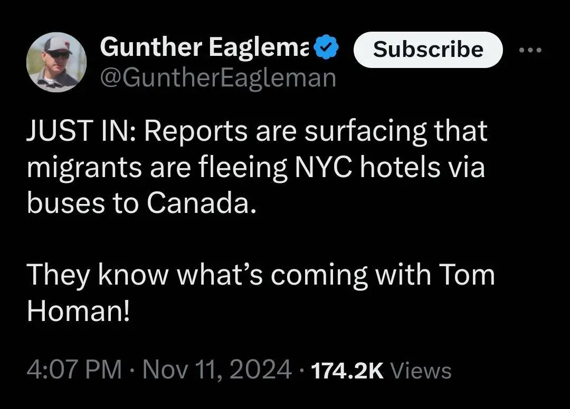Click the Nov 11, 2024 date

217,369
